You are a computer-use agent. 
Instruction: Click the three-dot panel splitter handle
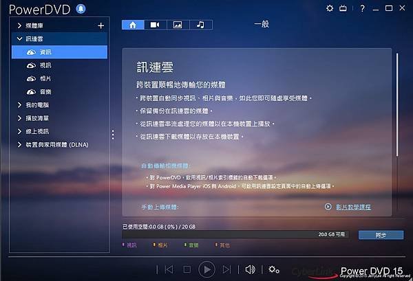coord(113,135)
